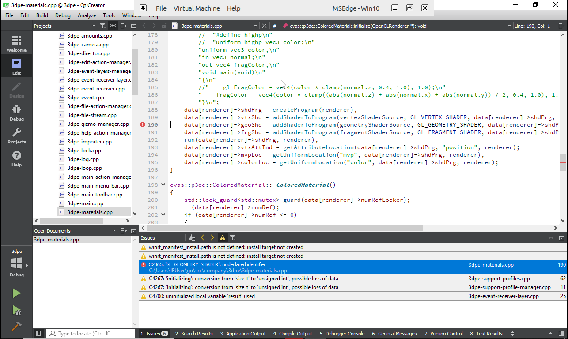Build the project with the hammer icon
Screen dimensions: 568x339
point(16,327)
